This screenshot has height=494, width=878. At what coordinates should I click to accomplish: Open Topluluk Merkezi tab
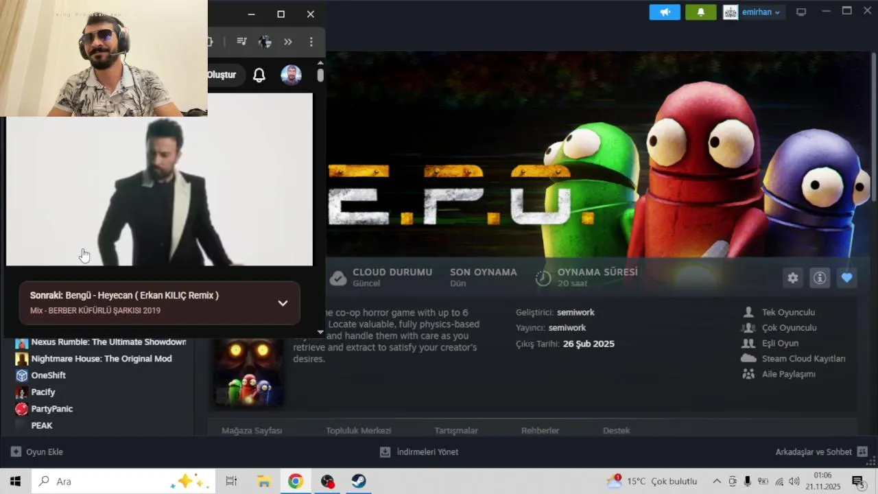pyautogui.click(x=358, y=431)
